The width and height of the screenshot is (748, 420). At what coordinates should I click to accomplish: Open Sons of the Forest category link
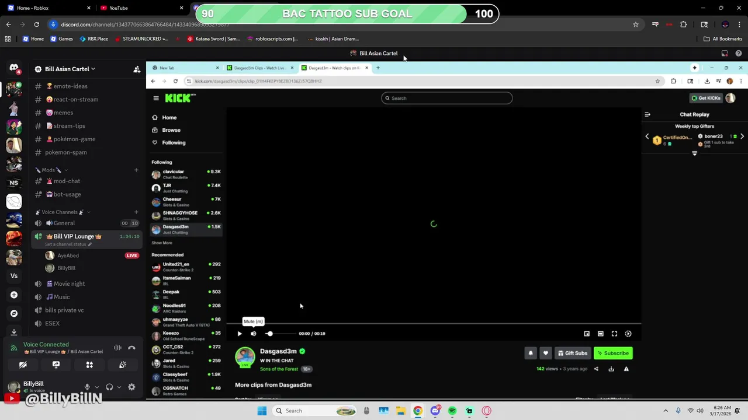click(x=279, y=369)
